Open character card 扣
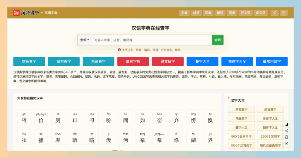The height and width of the screenshot is (158, 301). [24, 137]
